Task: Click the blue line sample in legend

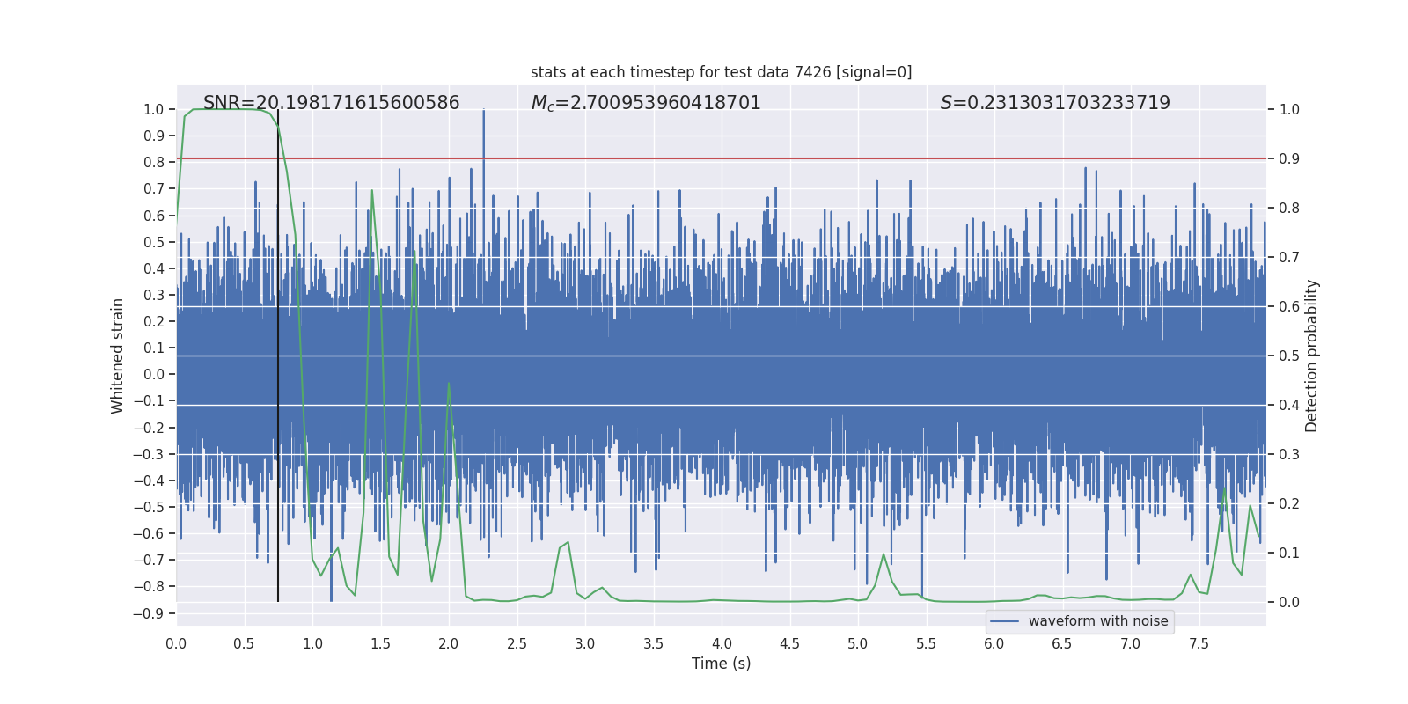Action: point(1004,621)
